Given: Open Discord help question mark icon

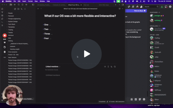Looking at the screenshot, I should click(170, 7).
